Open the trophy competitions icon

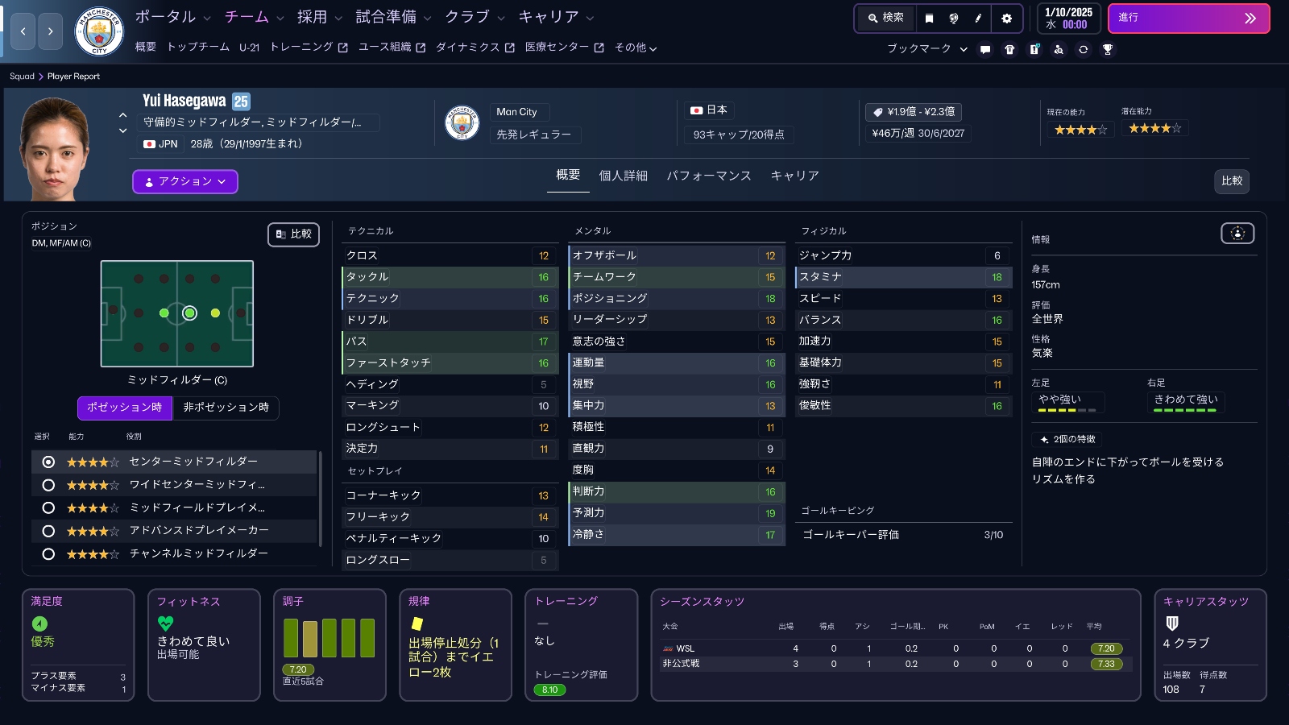coord(1107,49)
